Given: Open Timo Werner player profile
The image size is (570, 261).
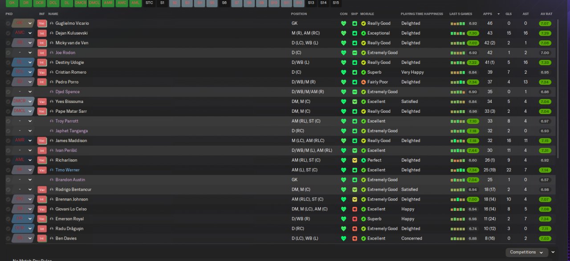Looking at the screenshot, I should tap(68, 170).
